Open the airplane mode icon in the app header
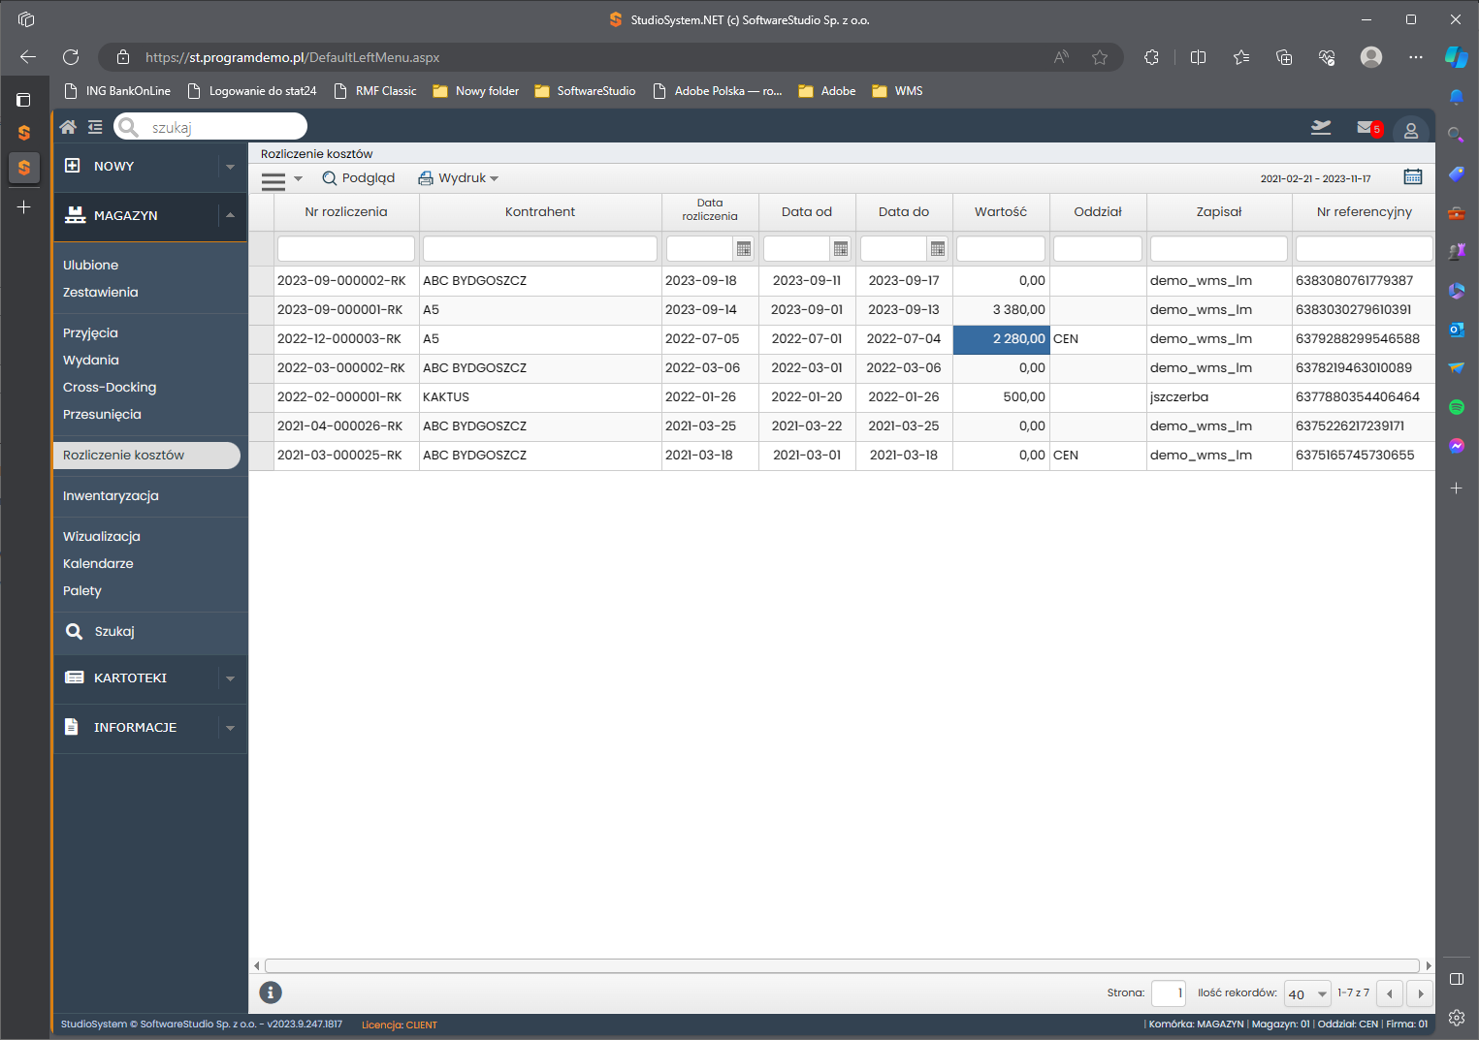The height and width of the screenshot is (1040, 1479). point(1321,127)
